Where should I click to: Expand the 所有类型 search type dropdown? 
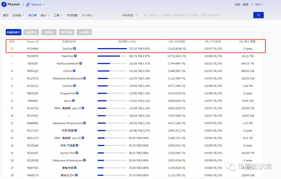pyautogui.click(x=130, y=15)
